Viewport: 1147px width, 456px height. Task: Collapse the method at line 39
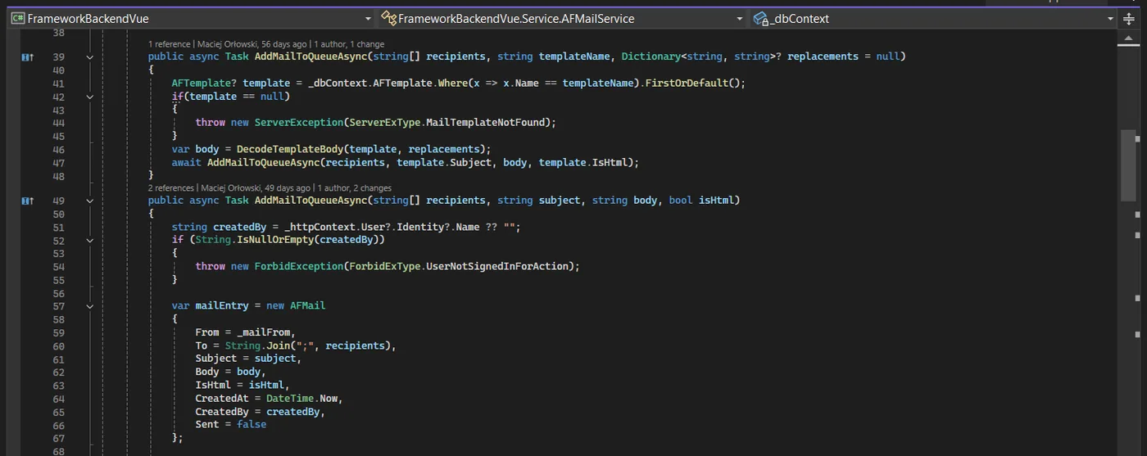click(x=89, y=57)
